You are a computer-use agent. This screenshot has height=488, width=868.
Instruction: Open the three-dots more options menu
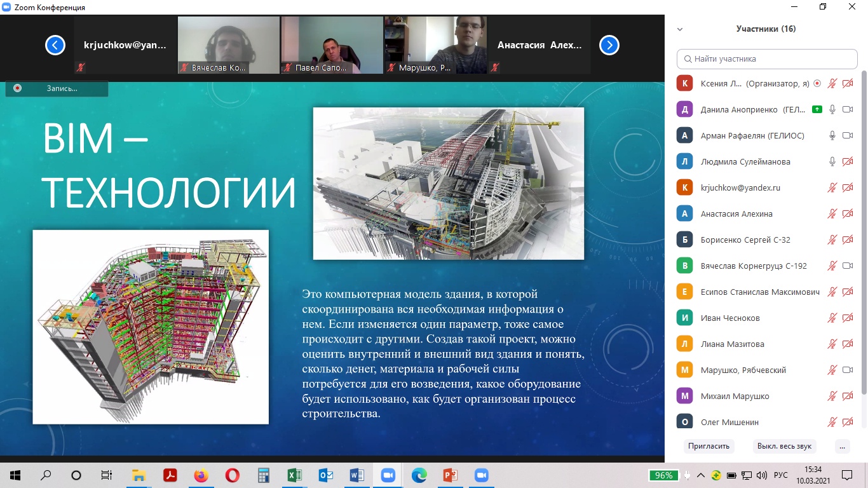(x=843, y=446)
